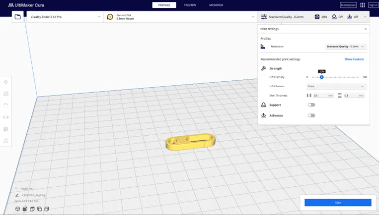The image size is (379, 215).
Task: Open the Resolution Standard Quality dropdown
Action: [346, 47]
